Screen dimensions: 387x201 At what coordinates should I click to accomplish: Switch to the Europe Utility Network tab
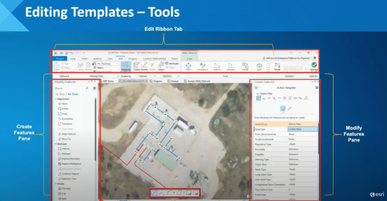(x=197, y=81)
